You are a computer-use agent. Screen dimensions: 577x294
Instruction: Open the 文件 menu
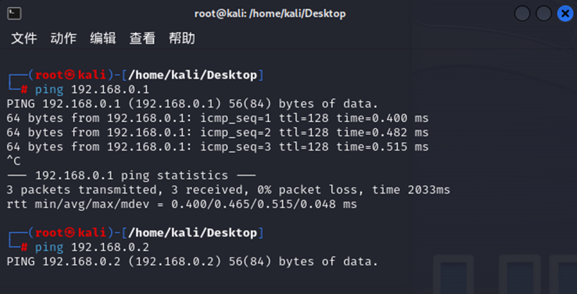tap(24, 39)
